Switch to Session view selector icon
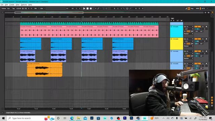This screenshot has width=215, height=121. [212, 15]
